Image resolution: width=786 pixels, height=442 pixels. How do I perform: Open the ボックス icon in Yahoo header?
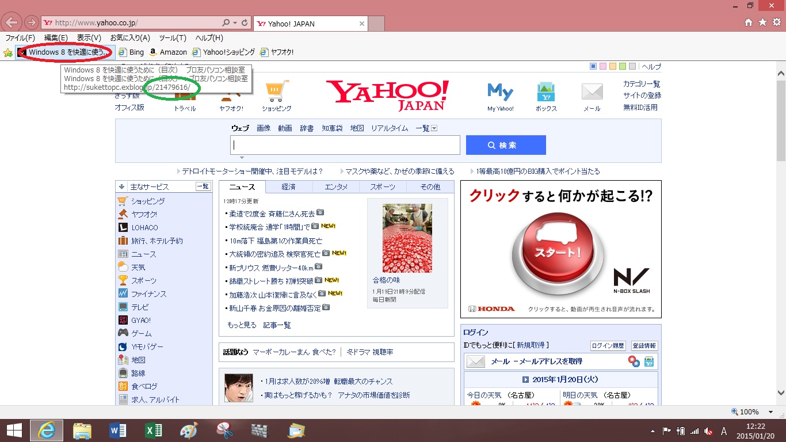click(x=546, y=92)
